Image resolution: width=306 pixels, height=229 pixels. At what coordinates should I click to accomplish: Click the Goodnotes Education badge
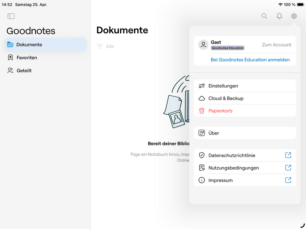227,48
